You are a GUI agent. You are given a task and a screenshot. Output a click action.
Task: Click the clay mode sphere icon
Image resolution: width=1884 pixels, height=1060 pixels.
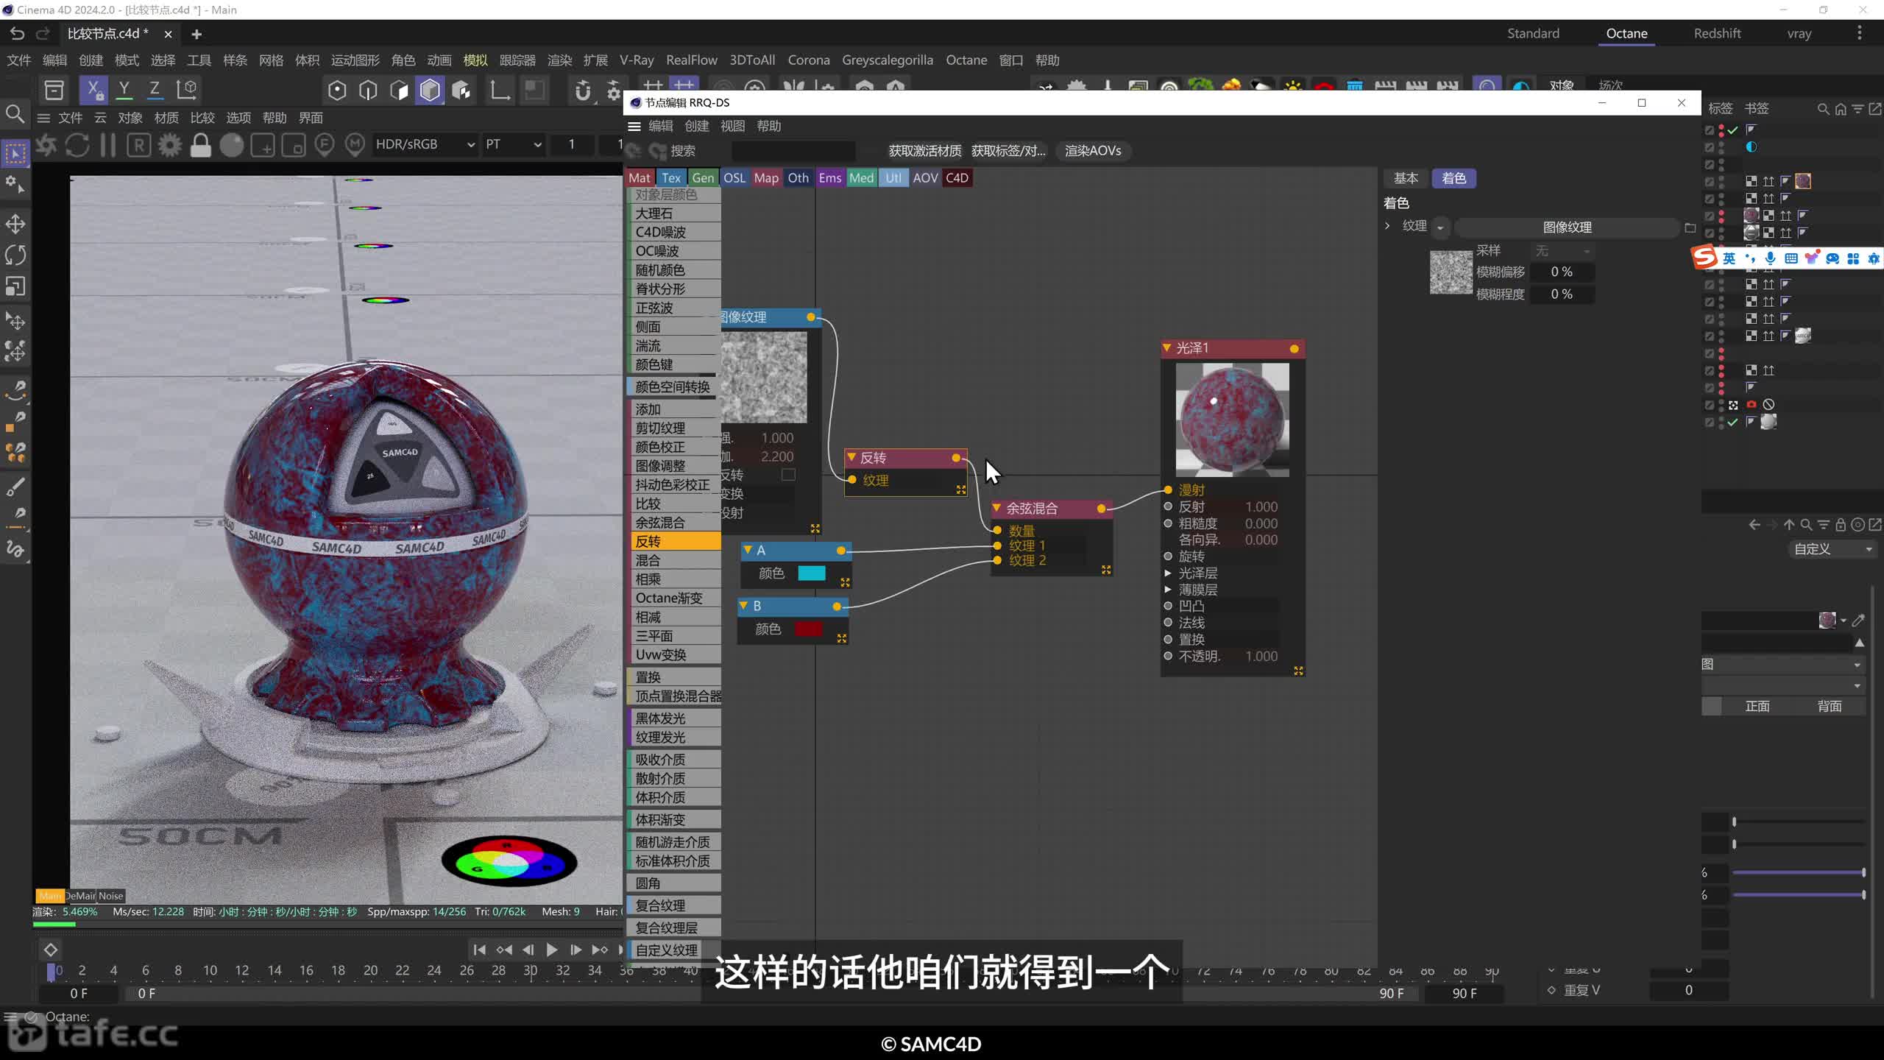click(232, 145)
